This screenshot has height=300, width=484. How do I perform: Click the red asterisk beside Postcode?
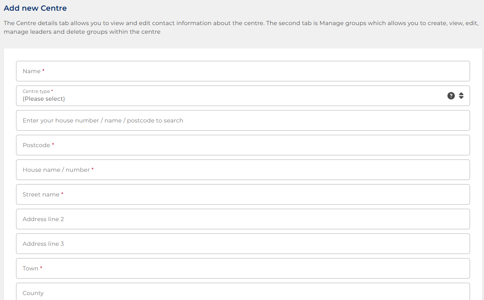(x=53, y=144)
